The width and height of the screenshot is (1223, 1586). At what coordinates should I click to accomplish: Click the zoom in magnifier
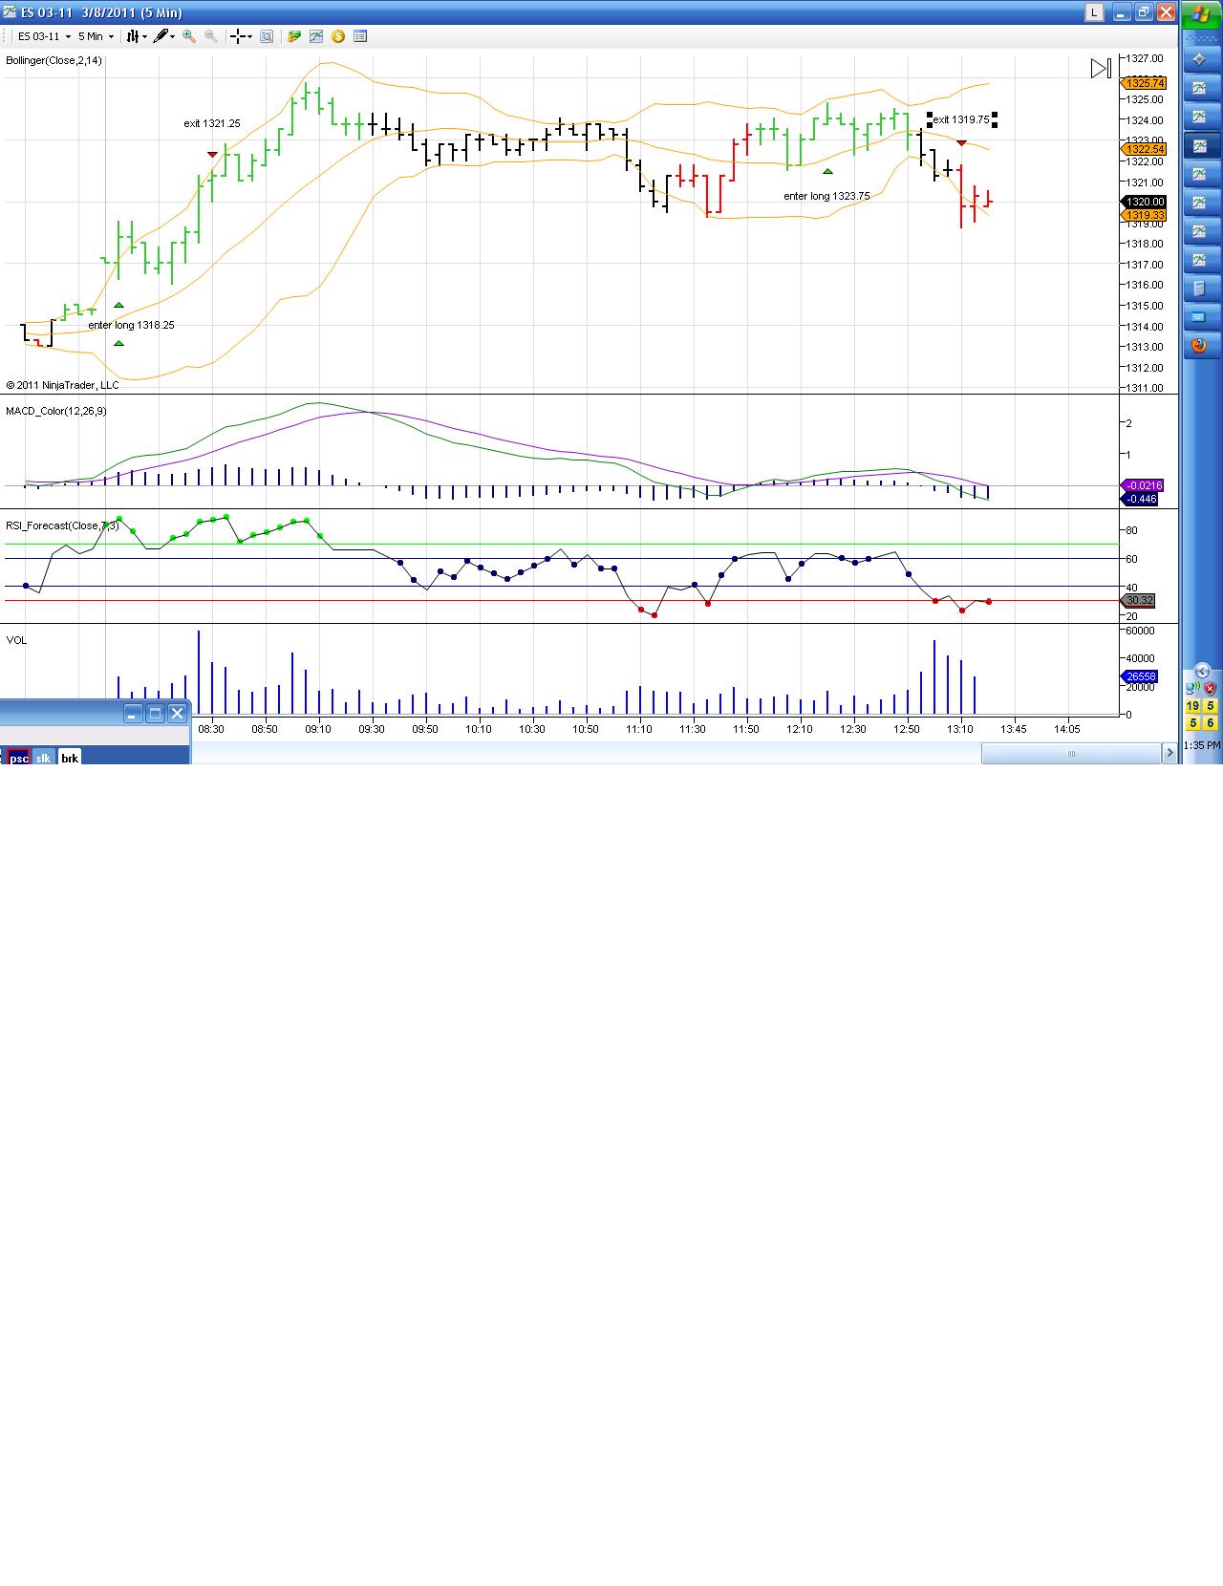click(189, 36)
